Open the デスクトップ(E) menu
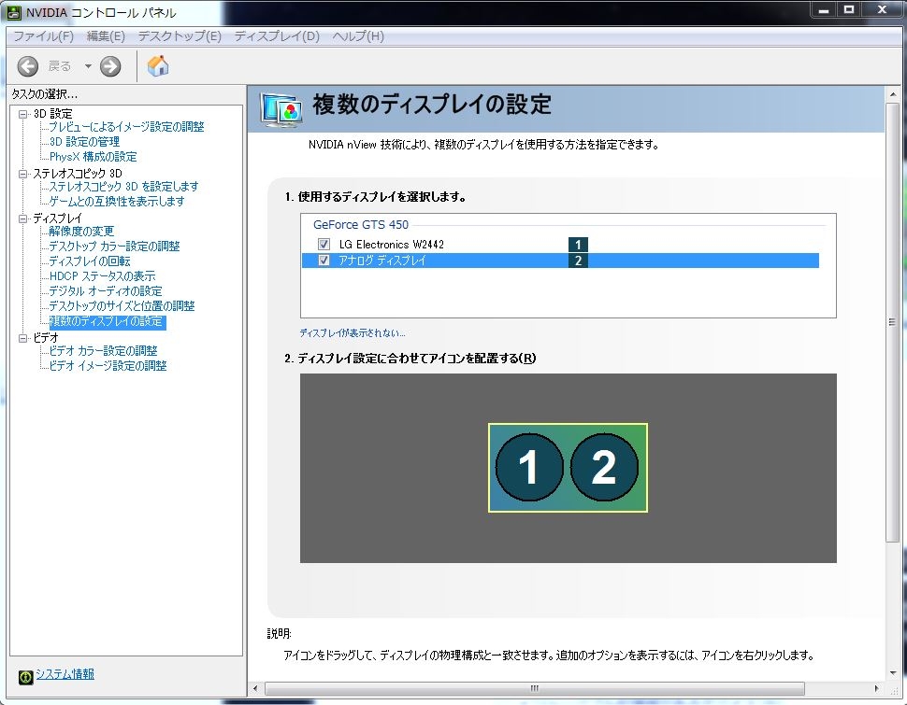The width and height of the screenshot is (907, 705). 180,36
